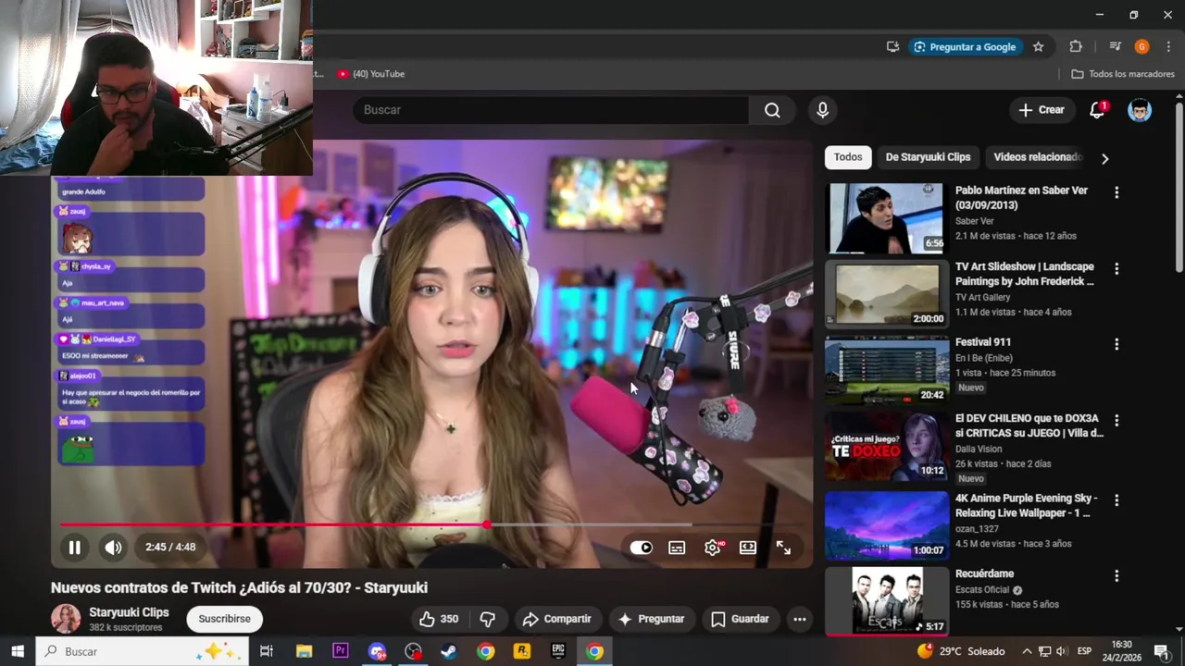Click the Compartir share button

[556, 619]
